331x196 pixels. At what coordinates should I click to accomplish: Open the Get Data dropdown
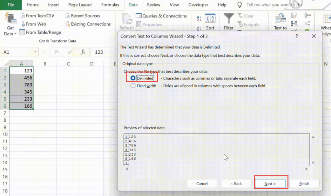click(x=10, y=24)
